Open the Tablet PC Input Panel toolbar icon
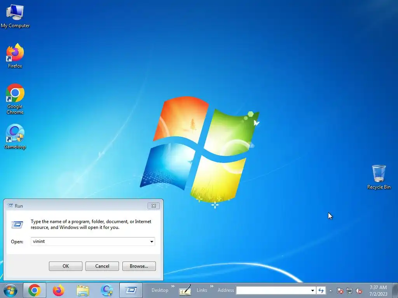The height and width of the screenshot is (298, 398). (x=185, y=290)
